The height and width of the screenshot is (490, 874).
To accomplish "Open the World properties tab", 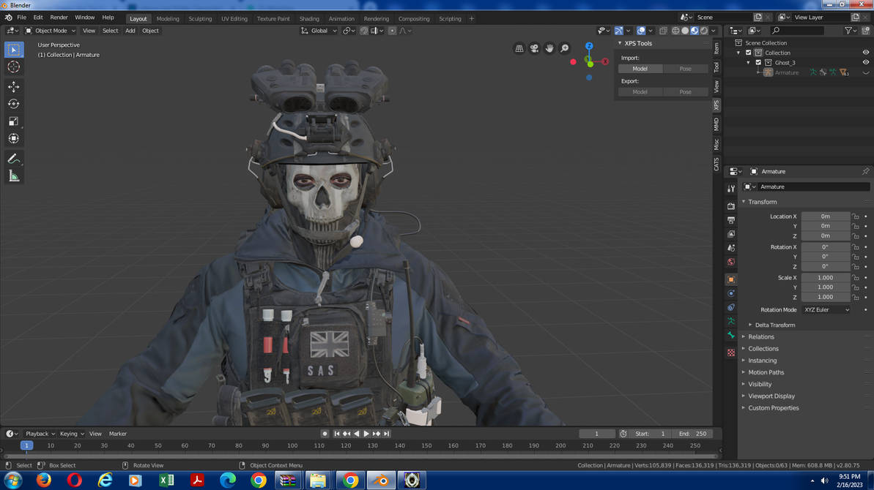I will (x=730, y=262).
